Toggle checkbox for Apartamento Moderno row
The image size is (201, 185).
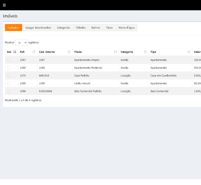click(x=9, y=68)
